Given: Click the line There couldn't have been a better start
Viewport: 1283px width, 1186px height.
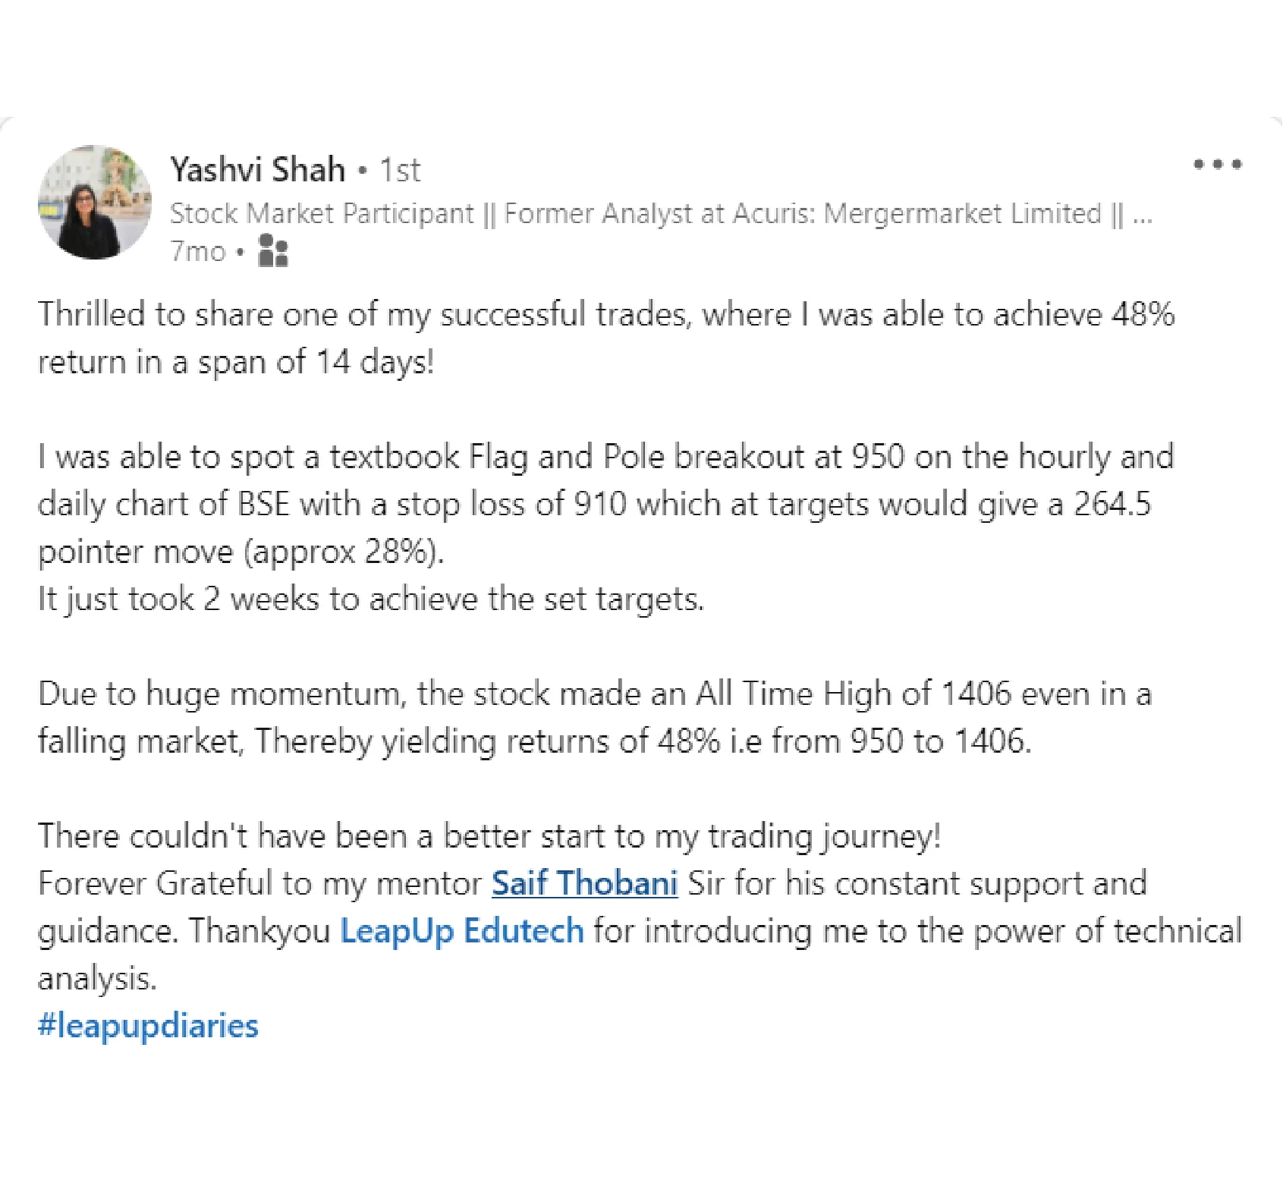Looking at the screenshot, I should [489, 836].
